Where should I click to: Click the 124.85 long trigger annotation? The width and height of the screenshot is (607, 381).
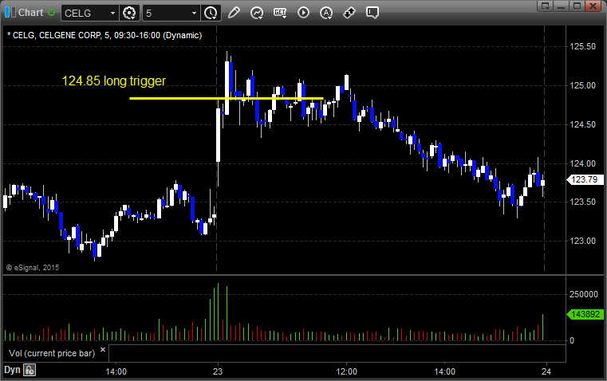(114, 81)
